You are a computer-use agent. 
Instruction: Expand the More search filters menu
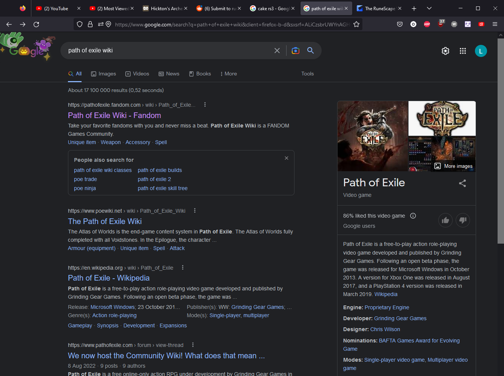228,74
